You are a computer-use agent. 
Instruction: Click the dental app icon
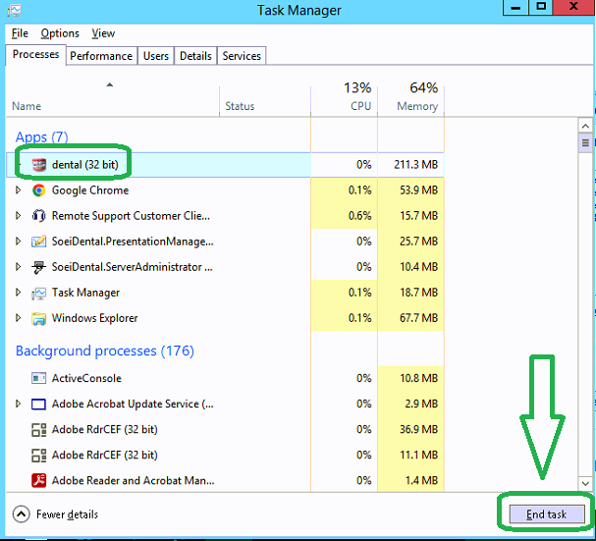(38, 165)
